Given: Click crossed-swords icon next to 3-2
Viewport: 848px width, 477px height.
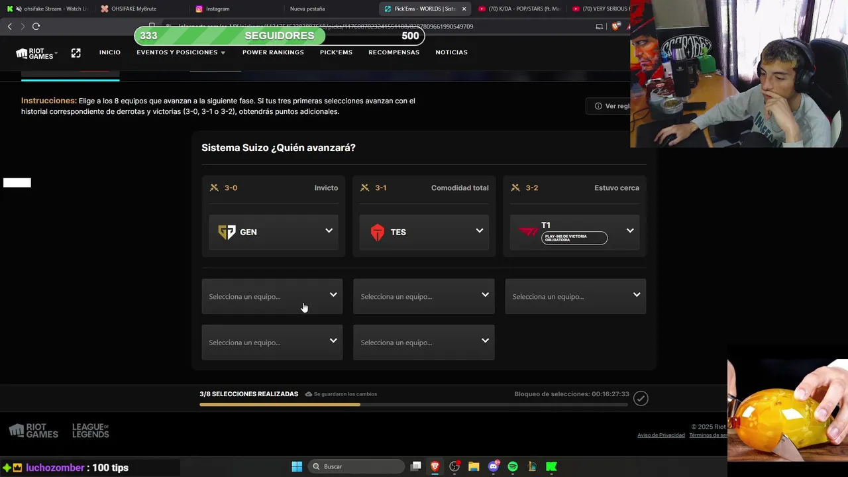Looking at the screenshot, I should tap(515, 187).
